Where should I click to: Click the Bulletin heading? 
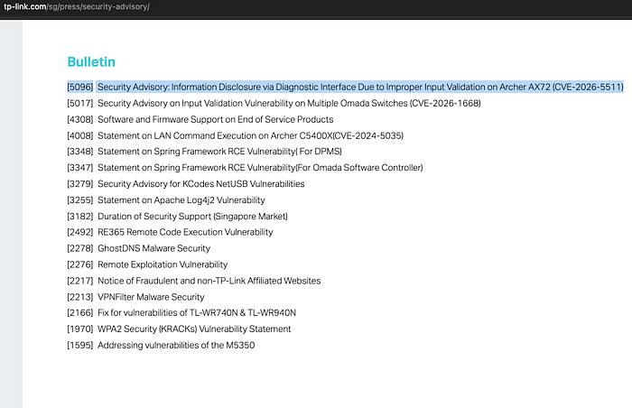tap(91, 61)
